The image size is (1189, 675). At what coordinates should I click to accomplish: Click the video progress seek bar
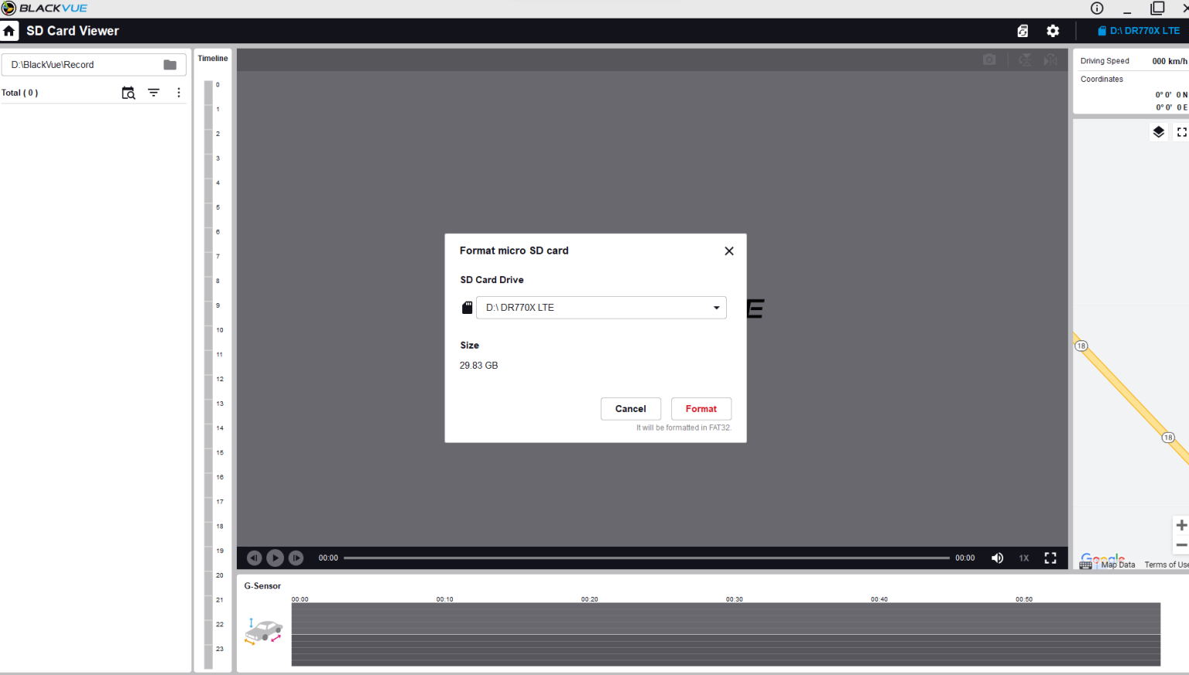646,558
